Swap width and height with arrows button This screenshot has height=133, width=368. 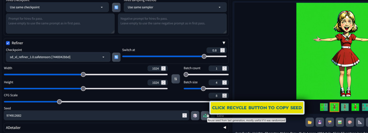tap(175, 79)
